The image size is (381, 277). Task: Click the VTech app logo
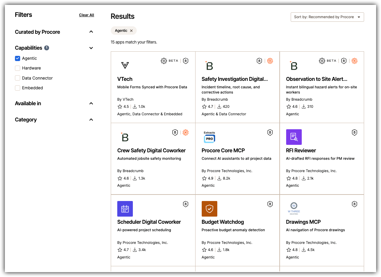[x=125, y=65]
